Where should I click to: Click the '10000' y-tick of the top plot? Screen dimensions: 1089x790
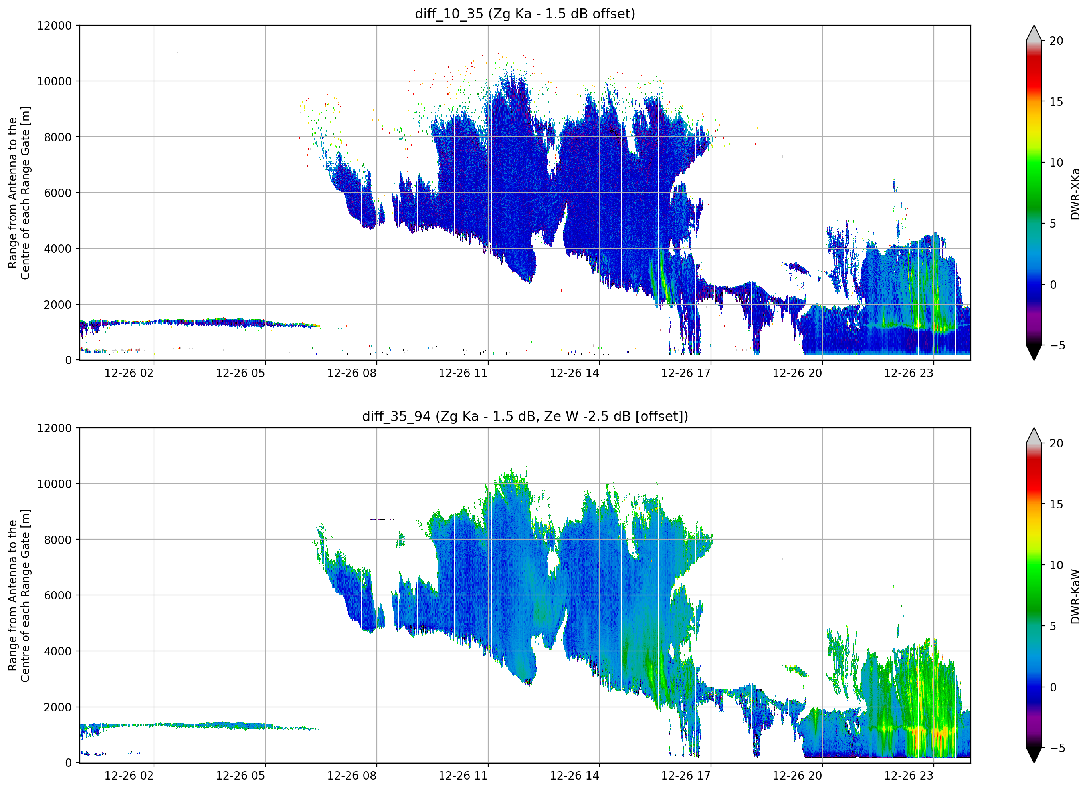pyautogui.click(x=54, y=82)
